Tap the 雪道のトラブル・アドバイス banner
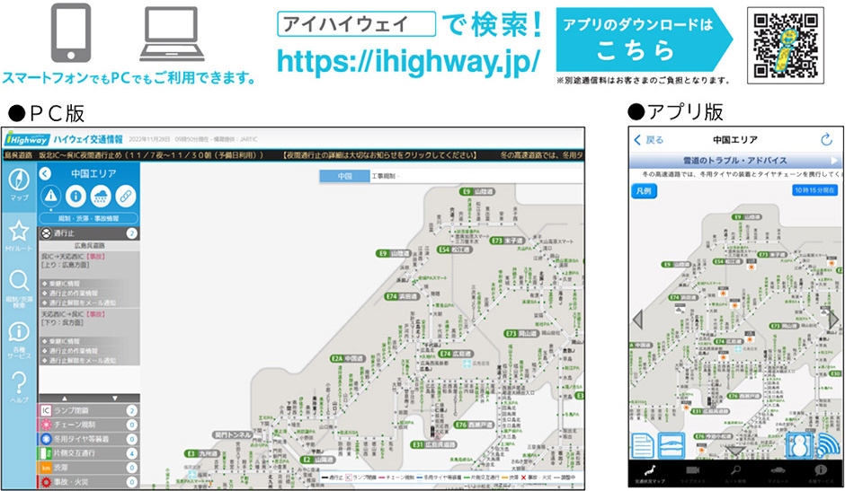845x491 pixels. pos(735,161)
